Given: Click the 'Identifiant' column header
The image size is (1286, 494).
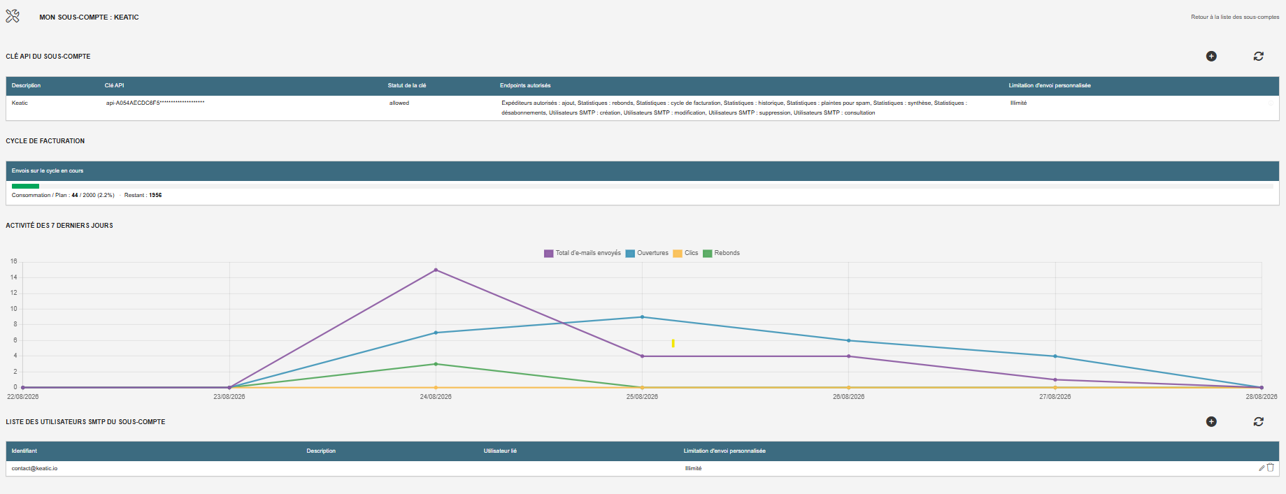Looking at the screenshot, I should [24, 451].
